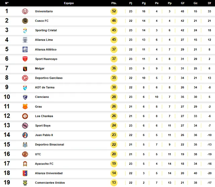Click Los Chankas yellow 26 points badge
Viewport: 215px width, 187px height.
(114, 116)
